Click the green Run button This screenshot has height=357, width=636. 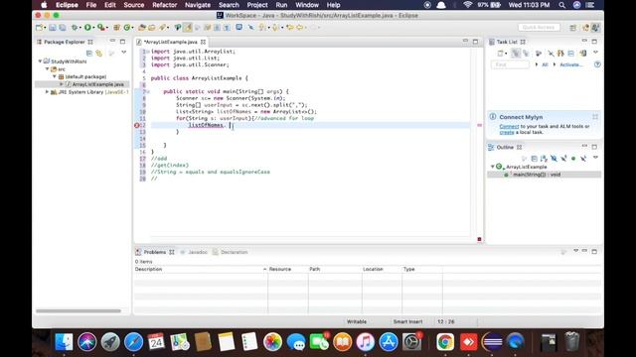[x=87, y=28]
